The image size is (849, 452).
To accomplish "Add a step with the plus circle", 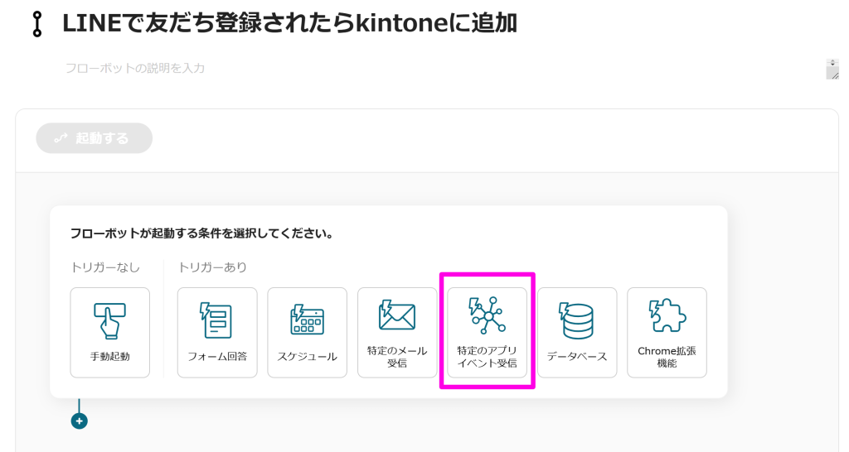I will pyautogui.click(x=79, y=421).
